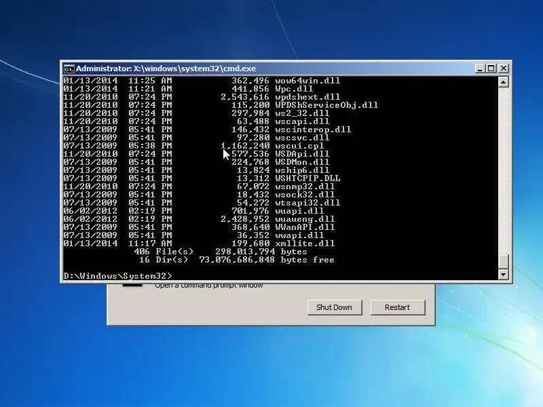Click the wuapi.dll file name

299,211
